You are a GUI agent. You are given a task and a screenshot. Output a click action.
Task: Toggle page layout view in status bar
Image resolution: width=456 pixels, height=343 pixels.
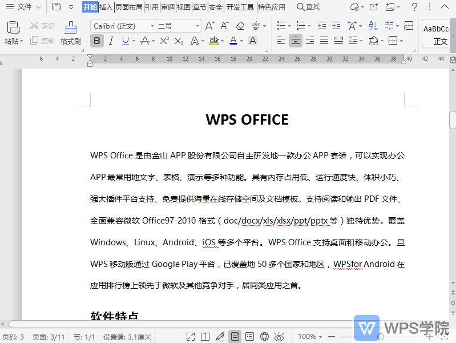point(235,337)
